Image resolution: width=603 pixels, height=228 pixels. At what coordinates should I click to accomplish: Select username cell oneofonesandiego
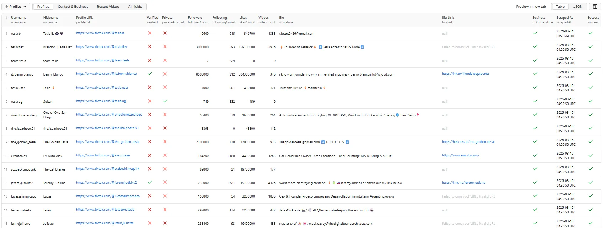[x=25, y=115]
